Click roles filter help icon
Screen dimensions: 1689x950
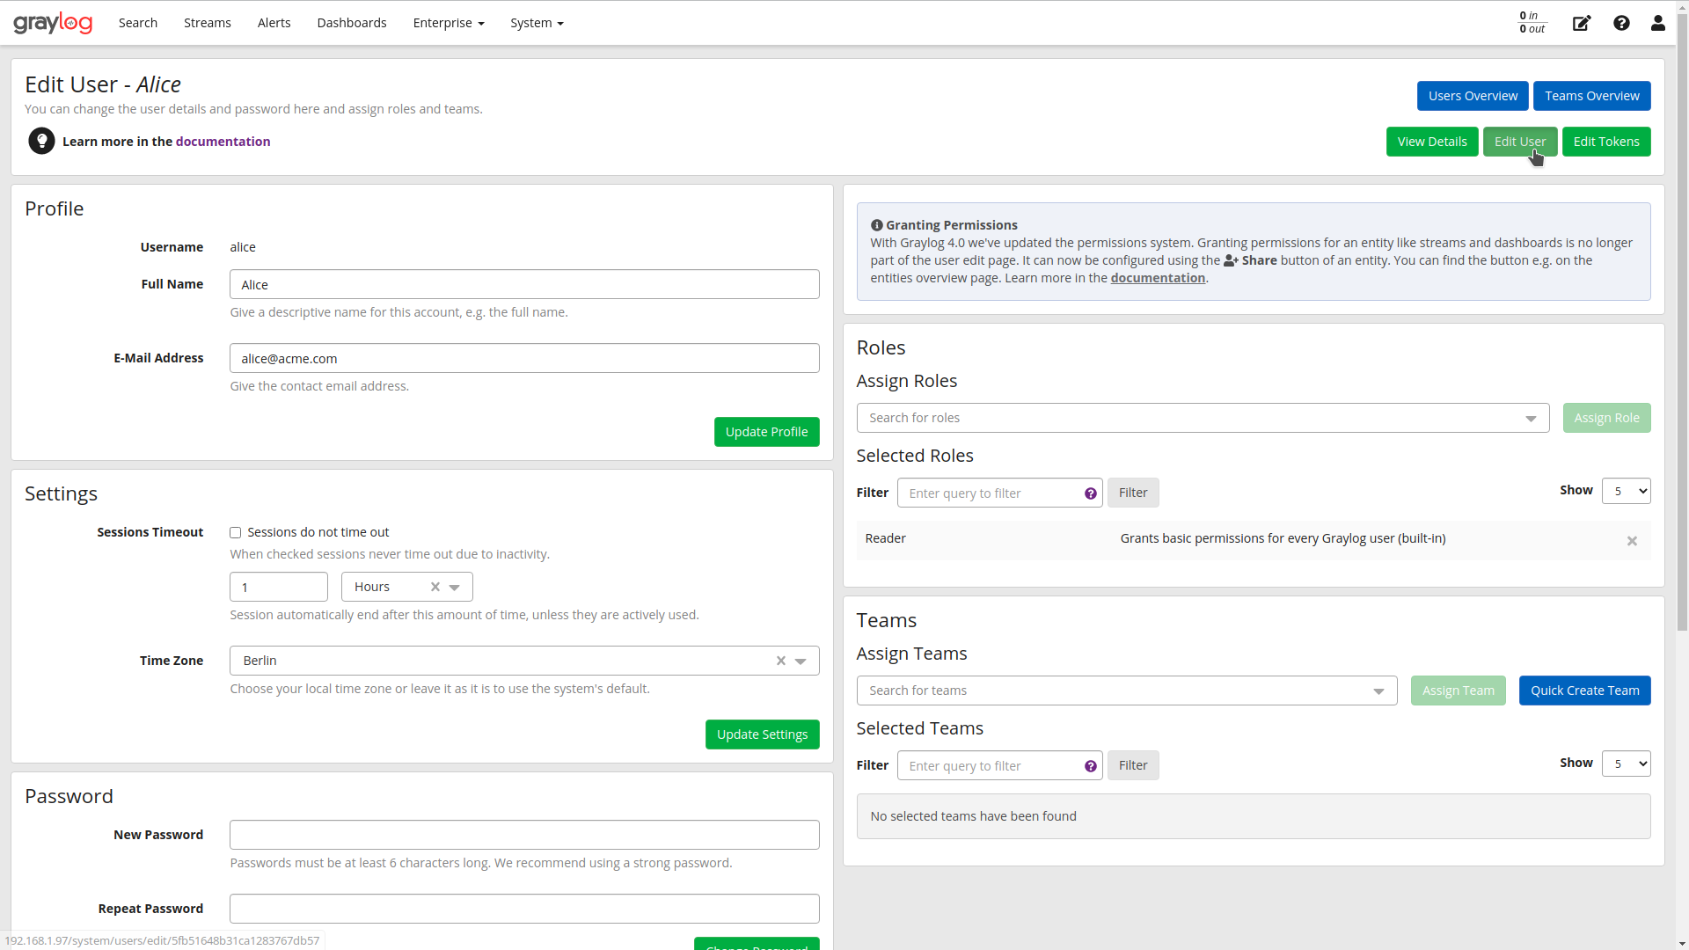pos(1091,493)
